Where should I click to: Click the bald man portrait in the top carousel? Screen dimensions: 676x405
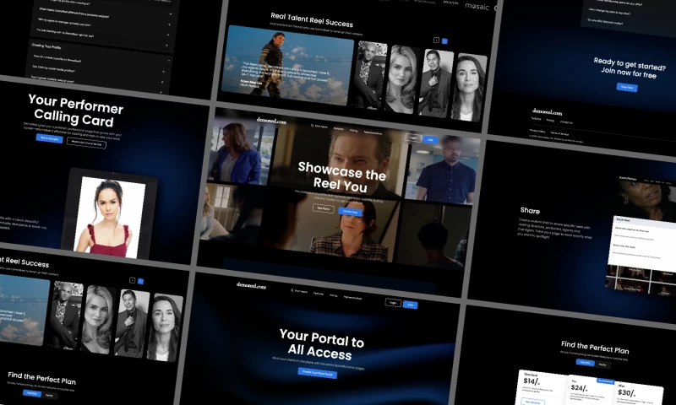pyautogui.click(x=371, y=74)
